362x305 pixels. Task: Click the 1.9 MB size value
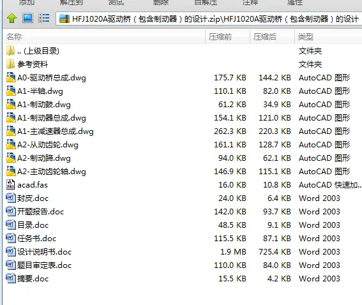(233, 251)
